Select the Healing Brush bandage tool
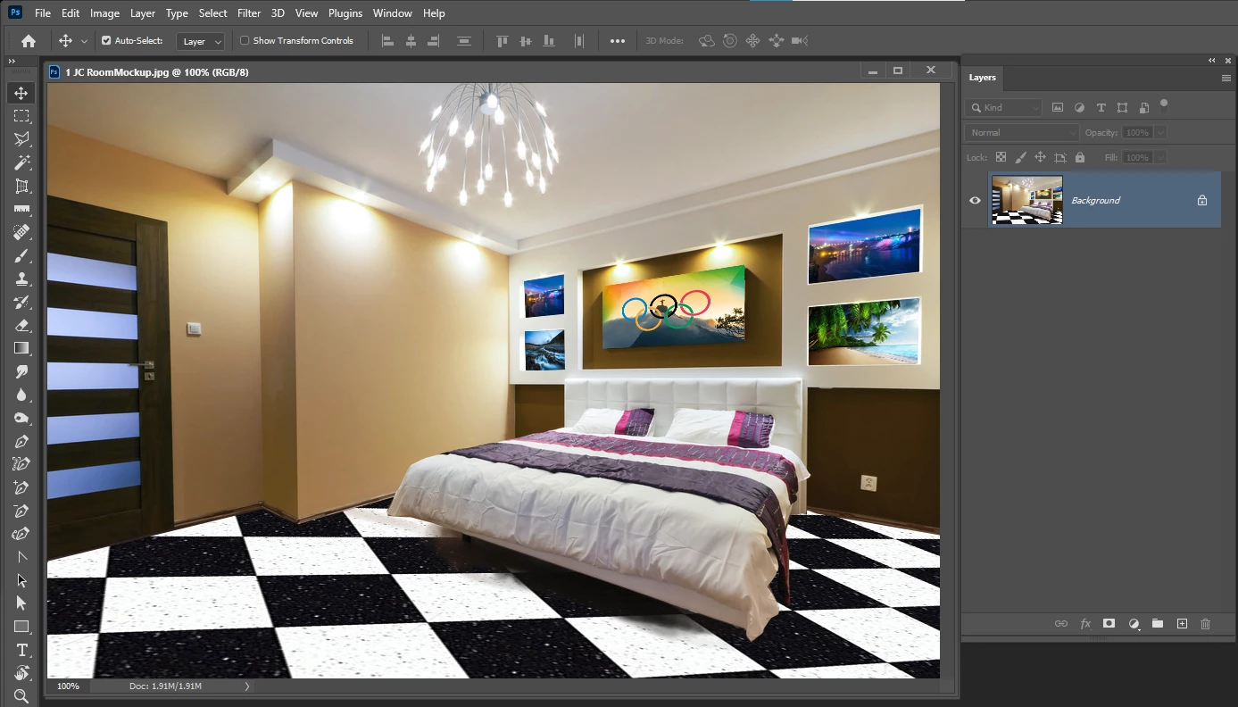 click(21, 232)
